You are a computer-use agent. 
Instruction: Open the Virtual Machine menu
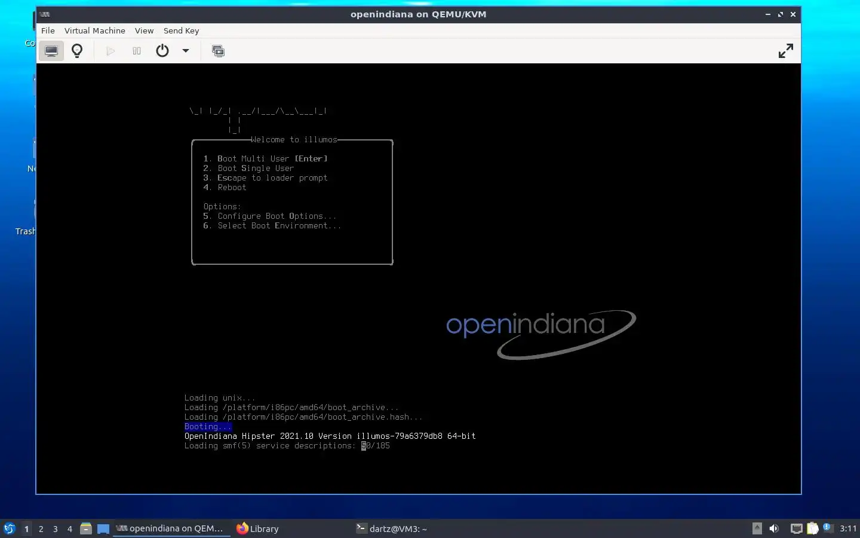pyautogui.click(x=95, y=30)
